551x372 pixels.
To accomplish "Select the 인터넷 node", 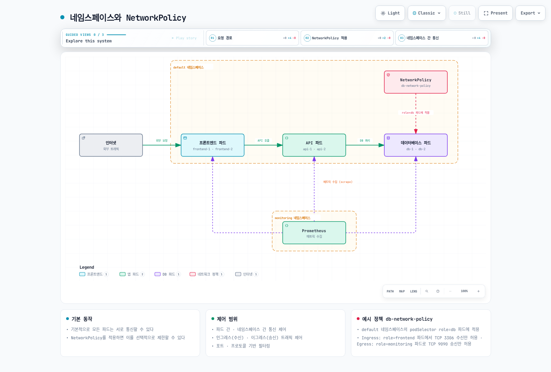I will pos(111,145).
